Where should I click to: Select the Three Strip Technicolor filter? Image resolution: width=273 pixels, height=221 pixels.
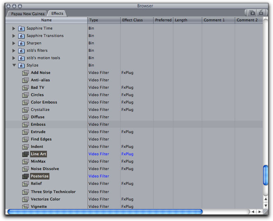[x=53, y=192]
